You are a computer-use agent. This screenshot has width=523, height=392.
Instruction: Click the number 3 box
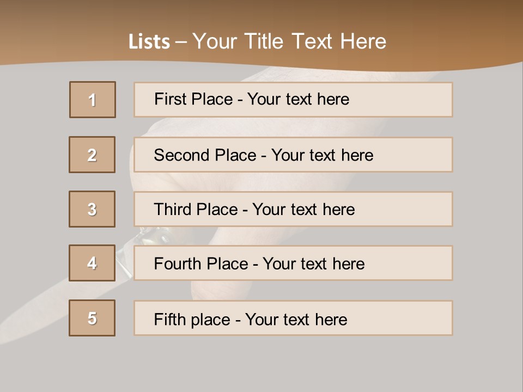(92, 209)
